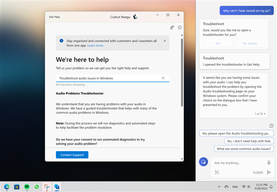Viewport: 277px width, 192px height.
Task: Click the Get Help scrollbar thumb
Action: pos(182,72)
